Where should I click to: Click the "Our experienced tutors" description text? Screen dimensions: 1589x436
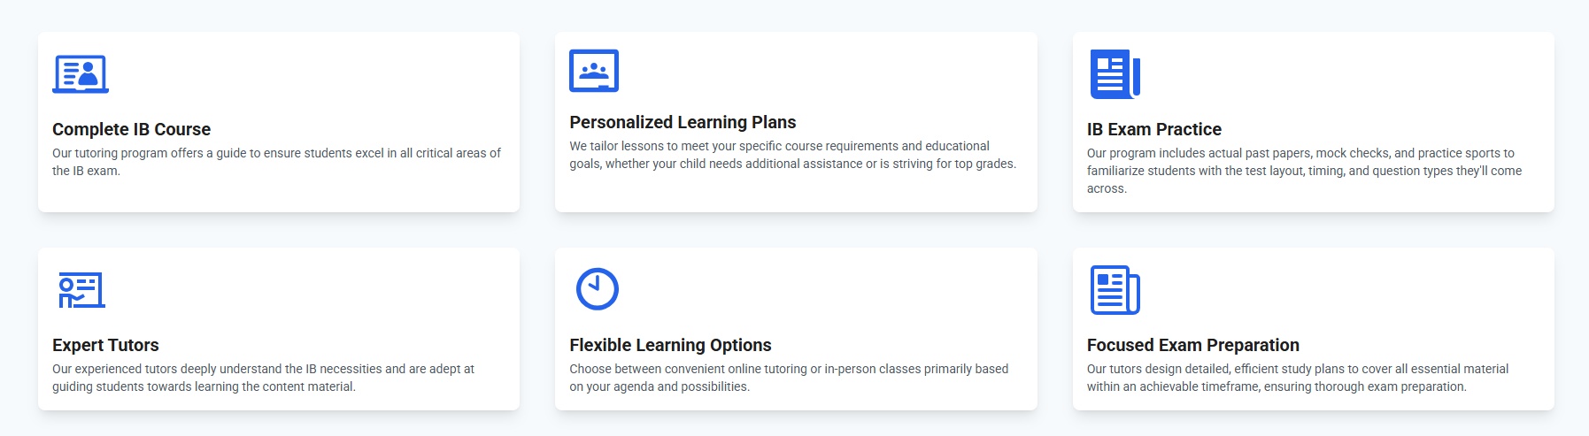tap(263, 378)
